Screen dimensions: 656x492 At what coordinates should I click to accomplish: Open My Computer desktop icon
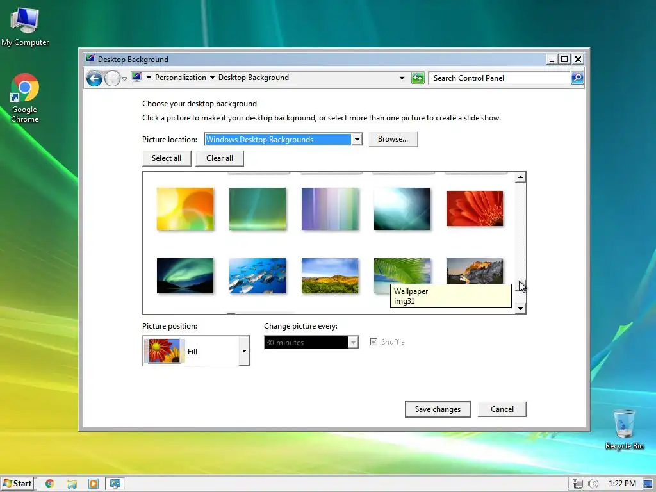pyautogui.click(x=25, y=27)
